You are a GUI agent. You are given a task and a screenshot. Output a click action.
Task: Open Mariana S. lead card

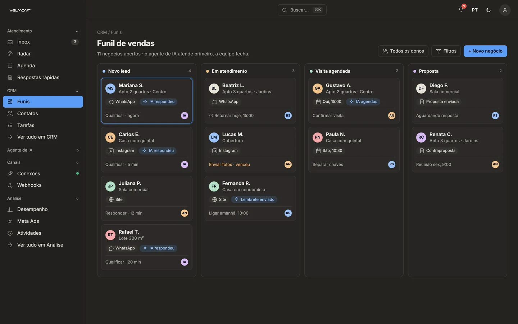pyautogui.click(x=147, y=101)
